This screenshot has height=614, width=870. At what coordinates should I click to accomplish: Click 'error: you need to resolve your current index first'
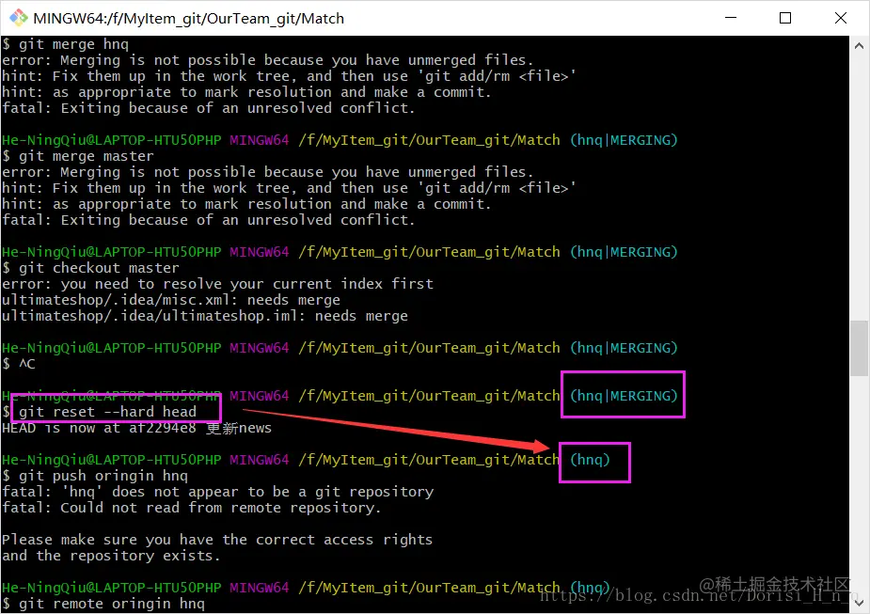click(217, 284)
